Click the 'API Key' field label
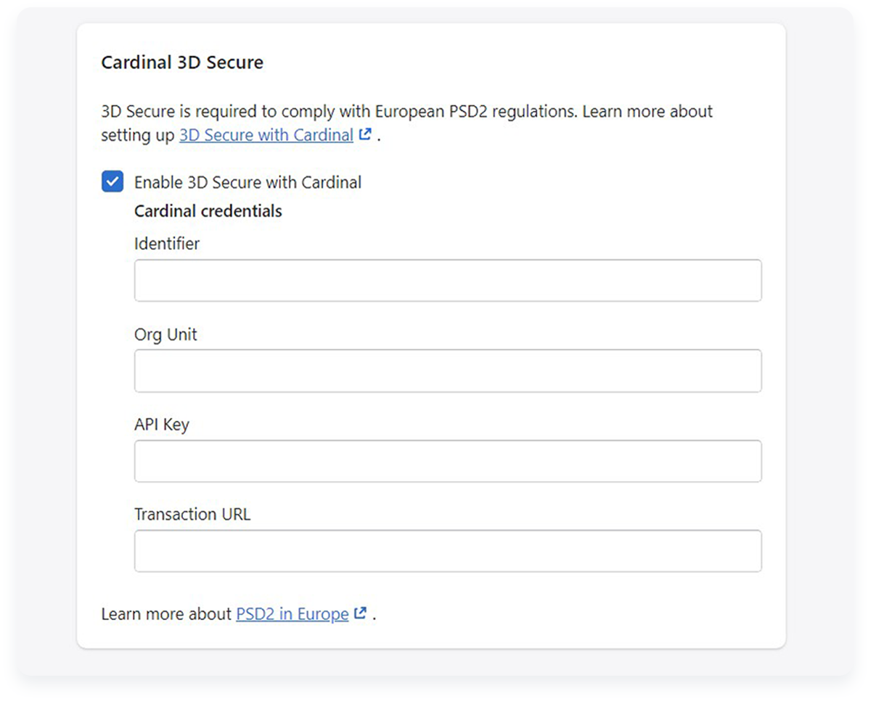This screenshot has width=871, height=704. pos(162,425)
